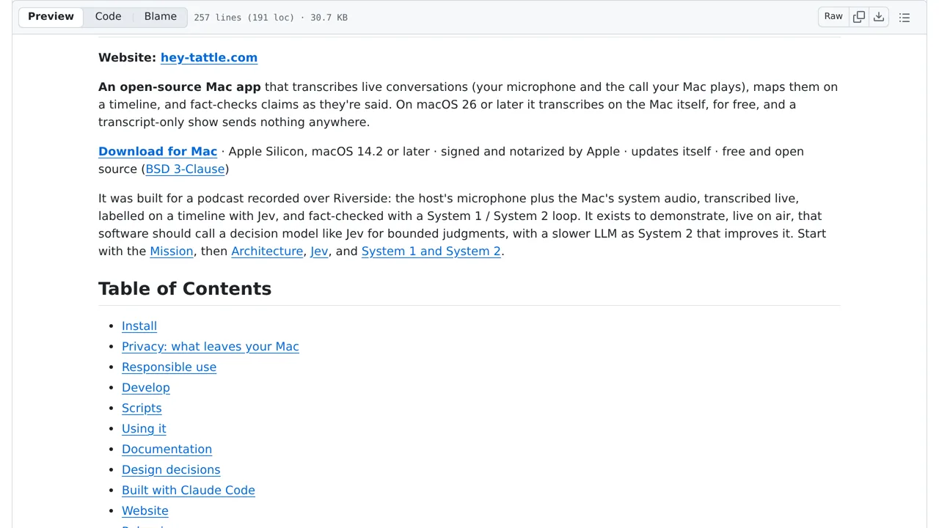The height and width of the screenshot is (528, 939).
Task: Switch to the Blame tab
Action: 160,16
